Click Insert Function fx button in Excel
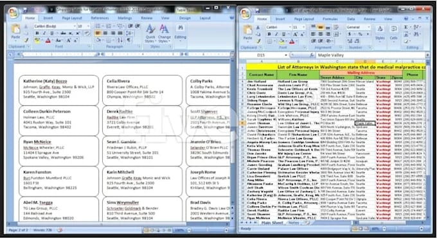437x239 pixels. (x=312, y=55)
